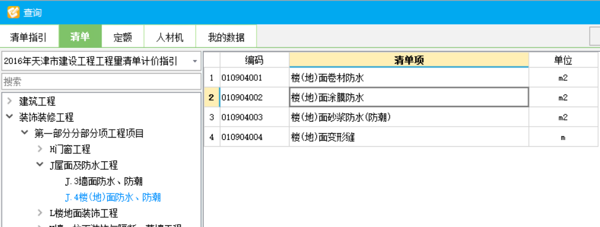The width and height of the screenshot is (600, 227).
Task: Select code cell 010904003
Action: coord(254,117)
